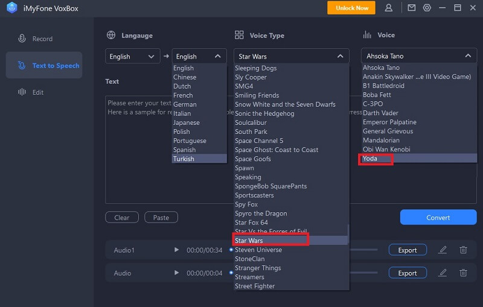Select Star Wars in voice type list
Screen dimensions: 483x307
[x=291, y=241]
